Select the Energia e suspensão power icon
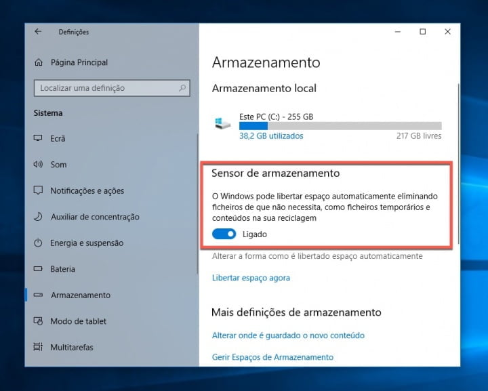Image resolution: width=488 pixels, height=391 pixels. [x=38, y=243]
